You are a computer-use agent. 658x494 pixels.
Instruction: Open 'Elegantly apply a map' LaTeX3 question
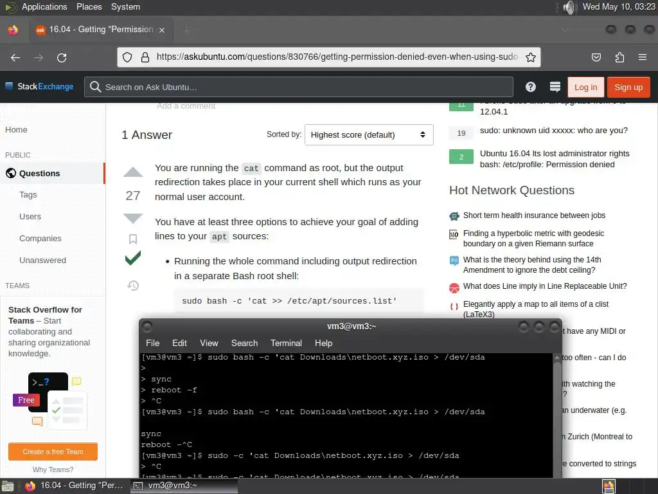click(x=535, y=309)
